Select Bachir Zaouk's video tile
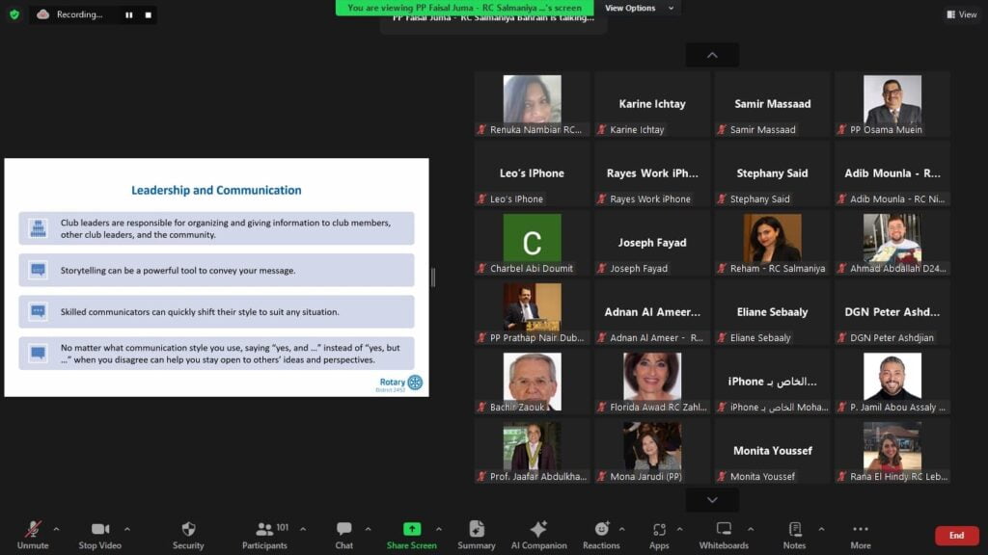 click(x=533, y=382)
